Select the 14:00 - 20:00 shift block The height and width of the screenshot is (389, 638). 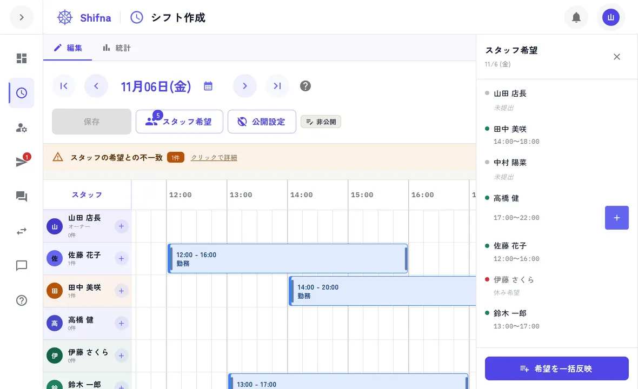[x=382, y=291]
